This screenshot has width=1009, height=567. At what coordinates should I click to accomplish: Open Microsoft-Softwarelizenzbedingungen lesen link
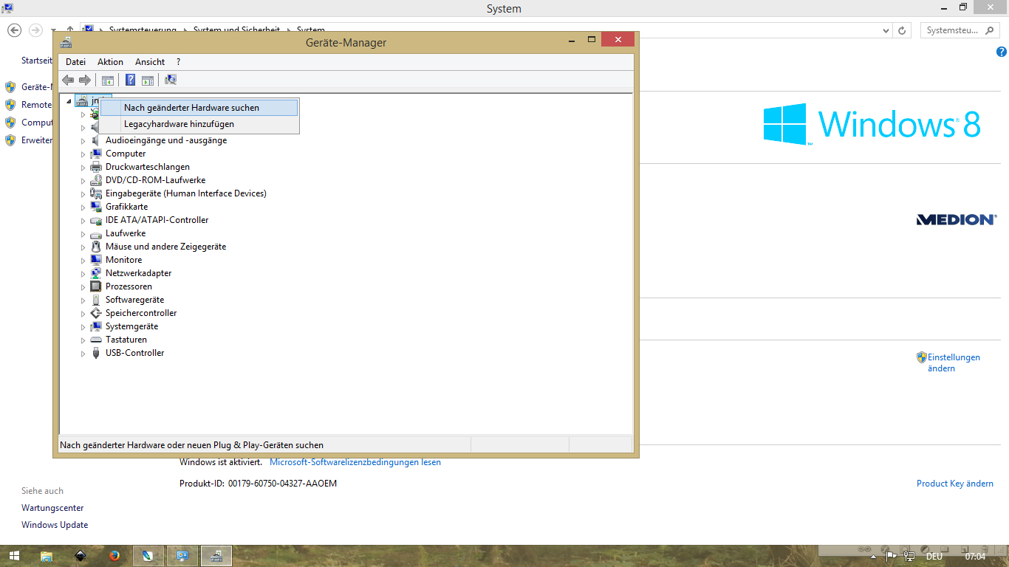pos(355,462)
